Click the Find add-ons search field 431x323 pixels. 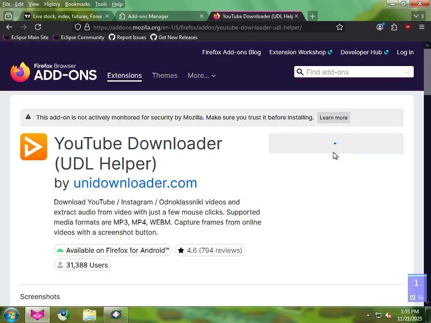(x=354, y=72)
